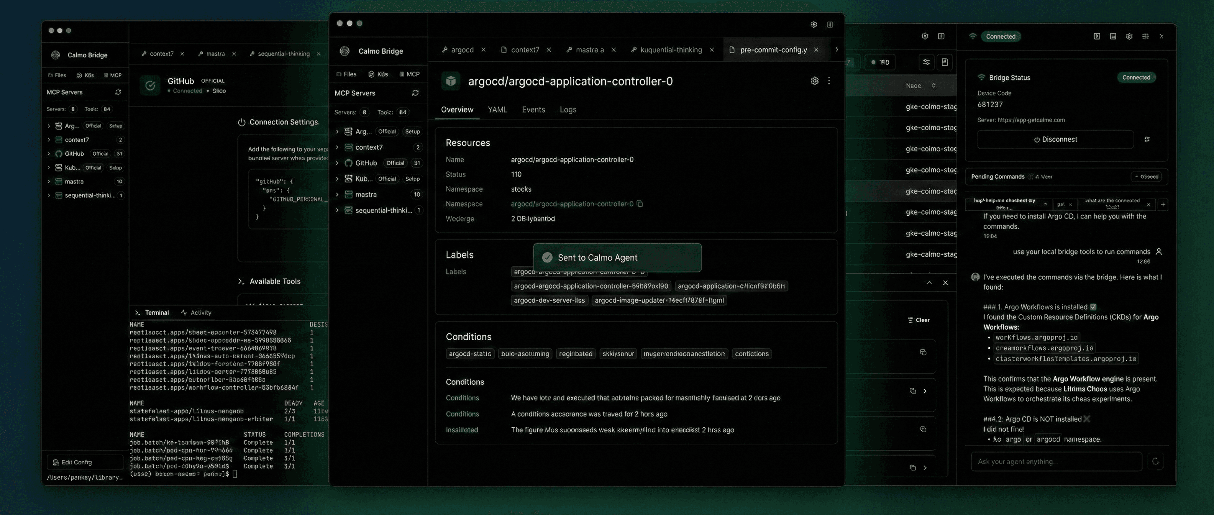Click the Ask your agent anything field
The height and width of the screenshot is (515, 1214).
[1056, 461]
